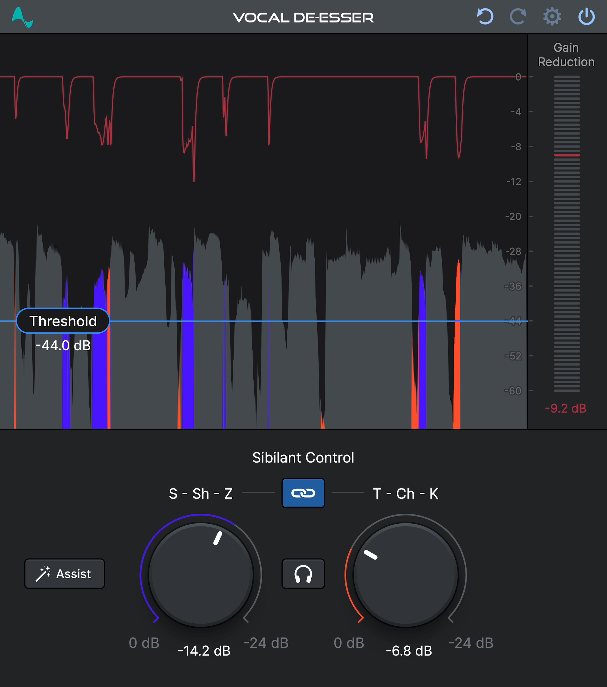Toggle the sibilant link chain button
Screen dimensions: 607x687
tap(303, 493)
